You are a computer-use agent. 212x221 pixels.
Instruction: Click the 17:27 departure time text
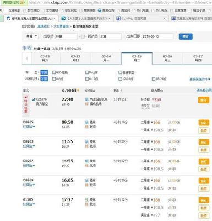pos(67,199)
